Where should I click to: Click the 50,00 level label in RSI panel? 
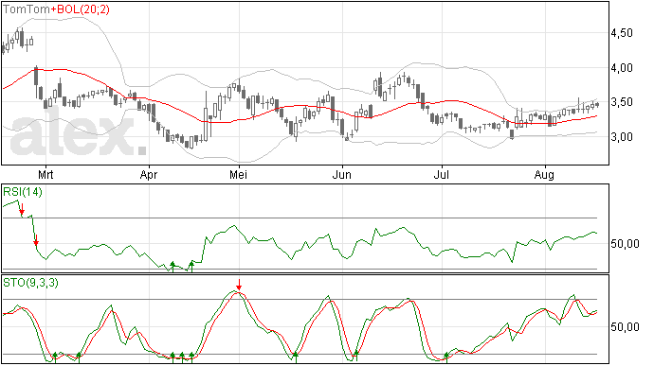[625, 244]
